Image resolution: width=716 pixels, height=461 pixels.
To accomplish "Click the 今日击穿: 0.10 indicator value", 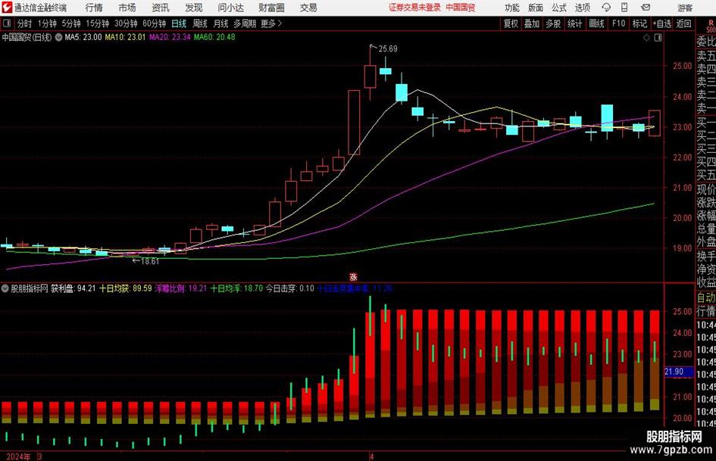I will click(290, 288).
